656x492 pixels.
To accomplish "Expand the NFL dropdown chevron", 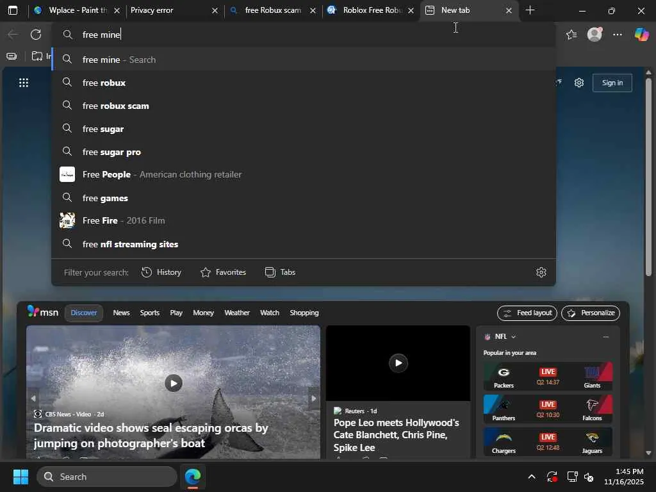I will click(514, 336).
